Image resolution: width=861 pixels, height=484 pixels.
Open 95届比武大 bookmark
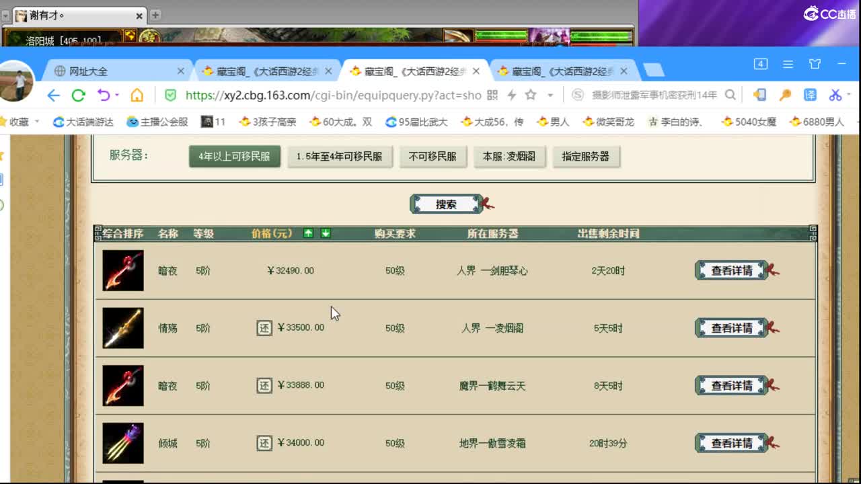[416, 122]
